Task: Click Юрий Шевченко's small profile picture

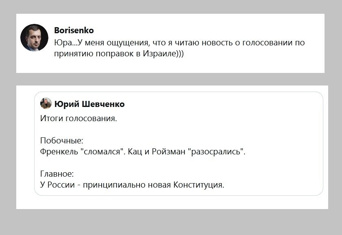Action: coord(46,103)
